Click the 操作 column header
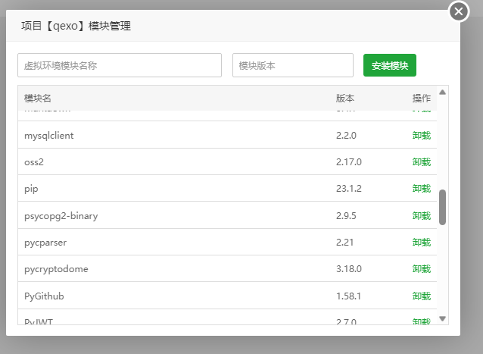483x354 pixels. click(421, 99)
